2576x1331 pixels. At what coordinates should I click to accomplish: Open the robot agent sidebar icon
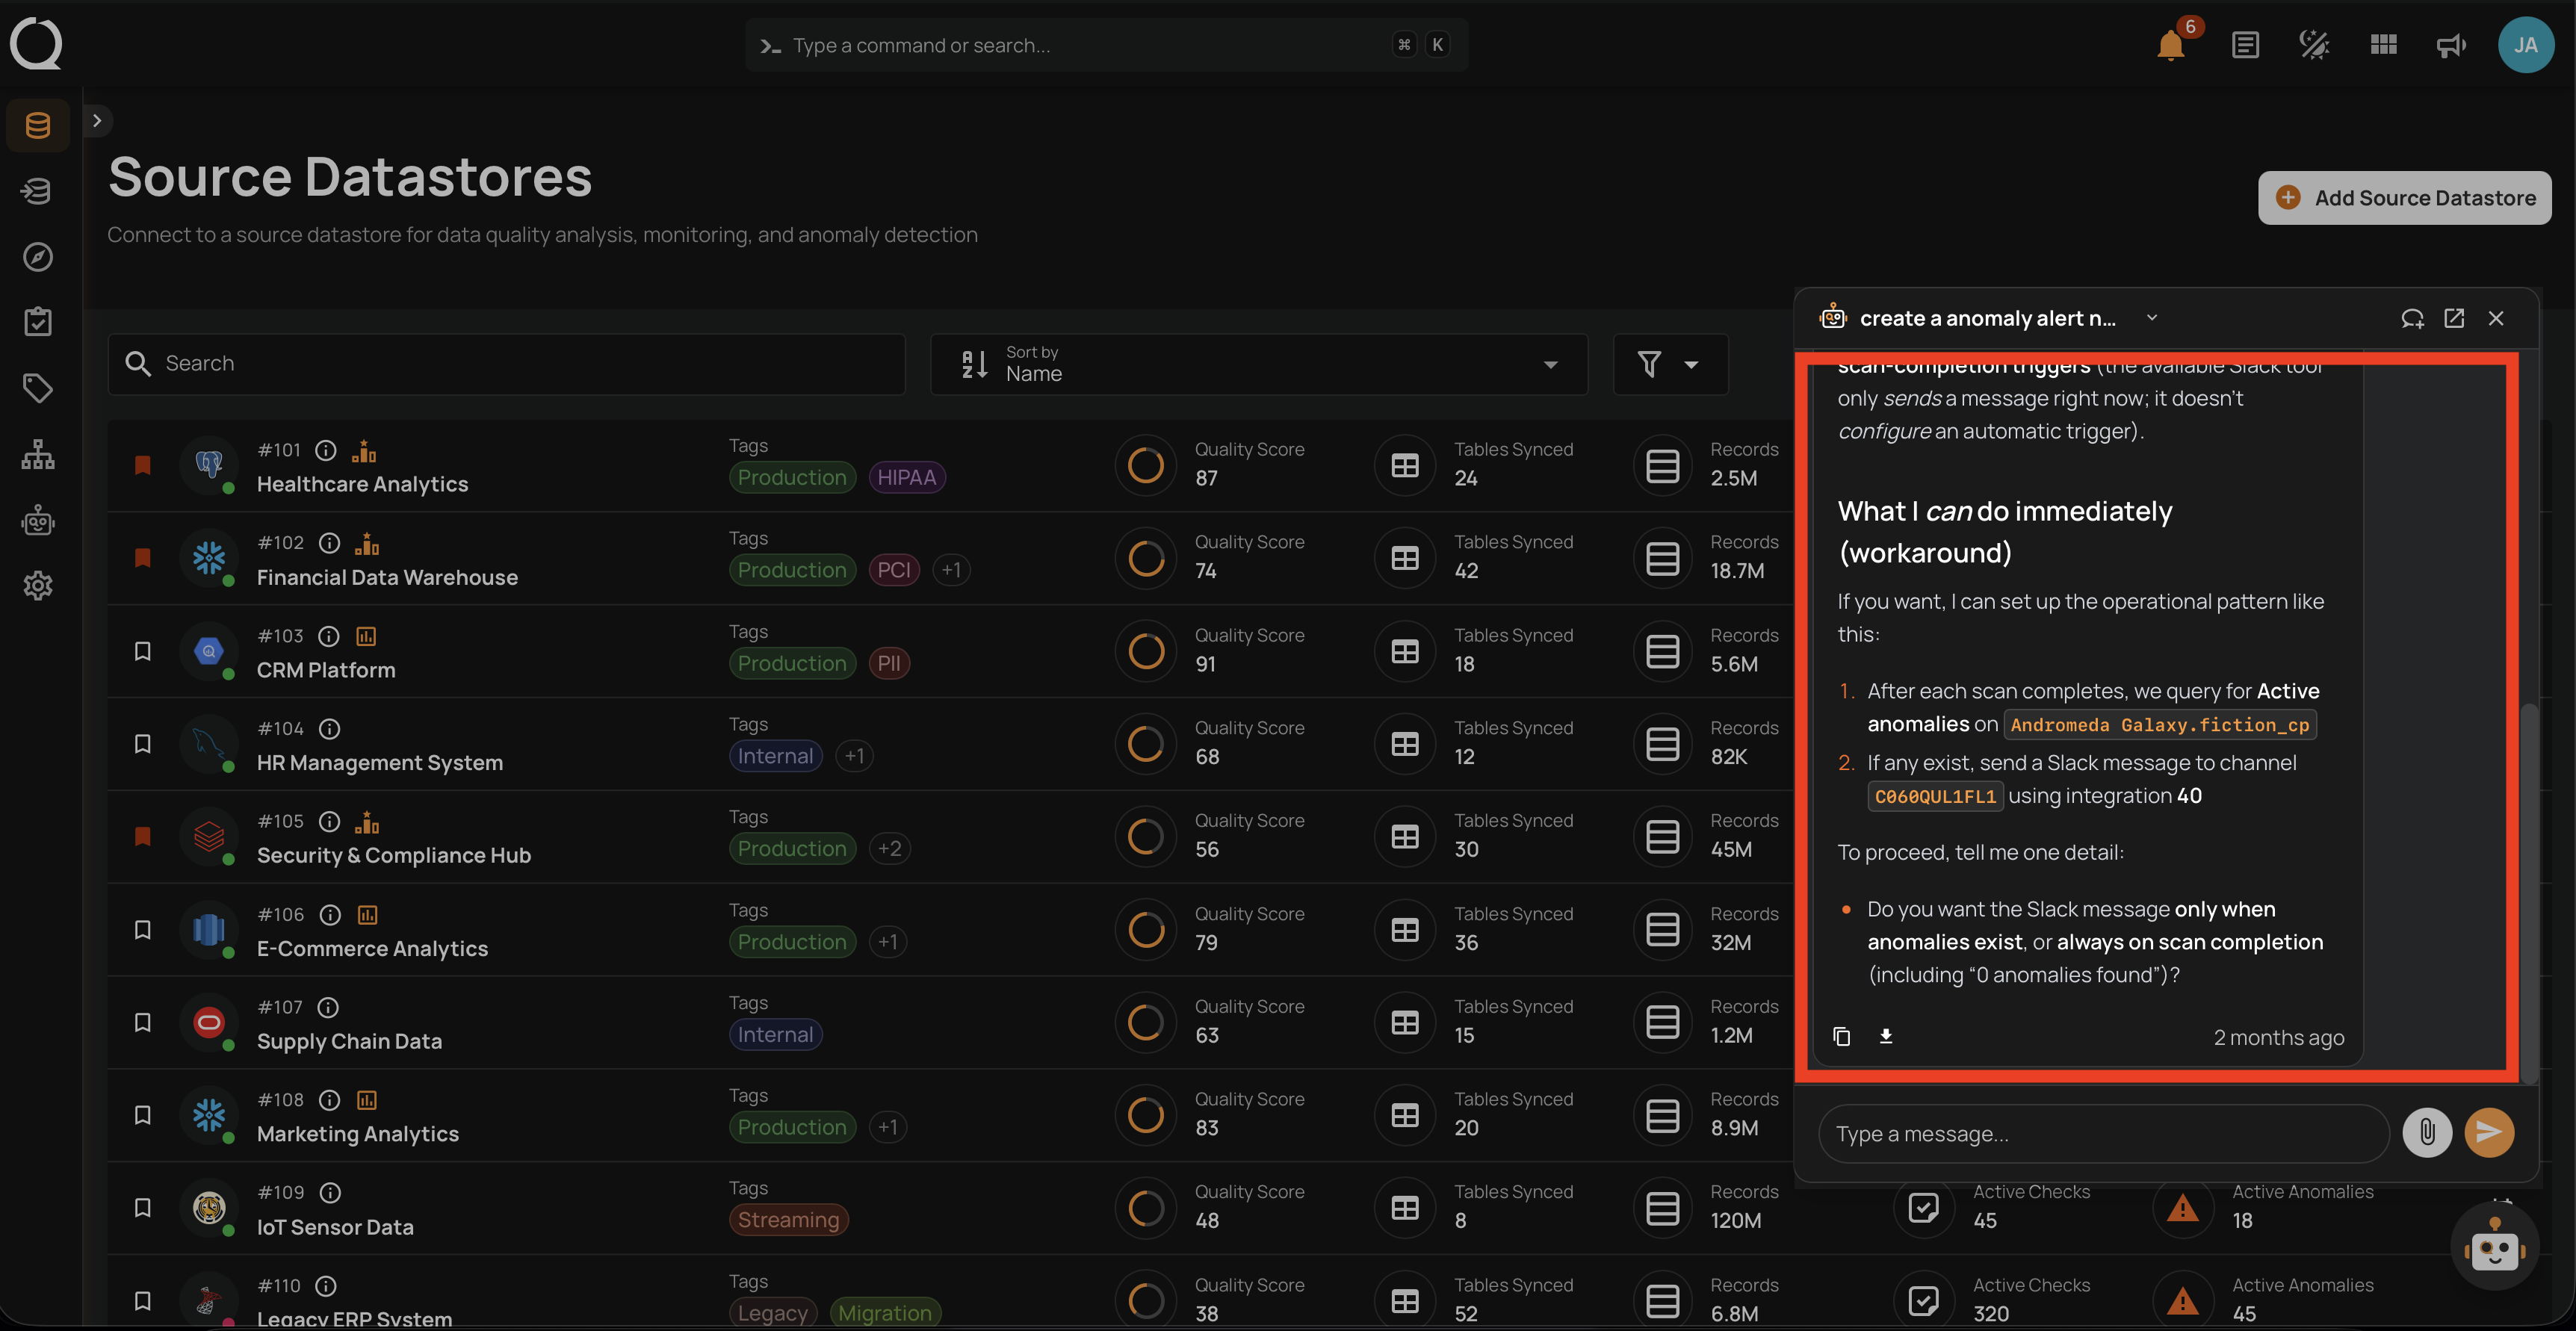pyautogui.click(x=38, y=520)
